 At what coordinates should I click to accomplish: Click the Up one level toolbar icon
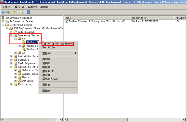pos(15,12)
